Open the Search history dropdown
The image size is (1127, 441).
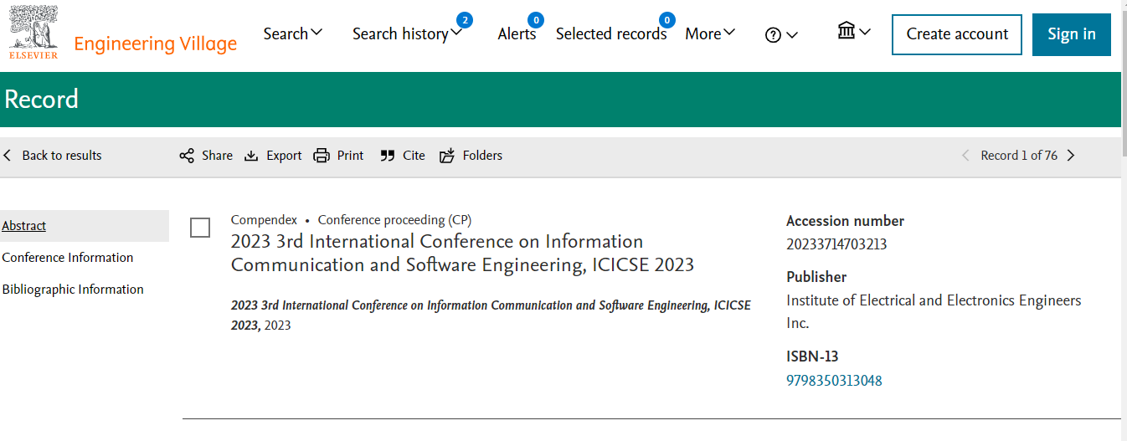(407, 33)
